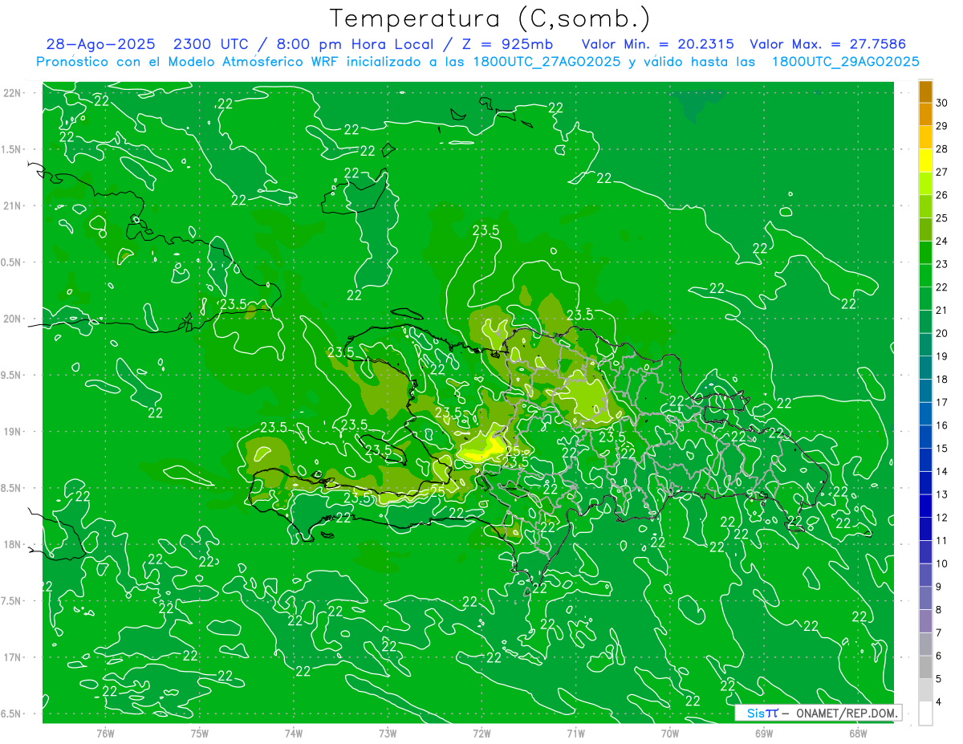Click the 20N latitude axis label
Screen dimensions: 963x744
pos(14,319)
